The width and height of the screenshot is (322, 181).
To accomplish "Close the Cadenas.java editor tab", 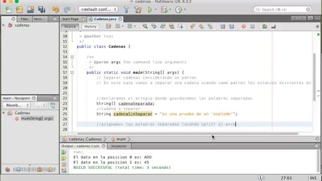I will [x=120, y=19].
